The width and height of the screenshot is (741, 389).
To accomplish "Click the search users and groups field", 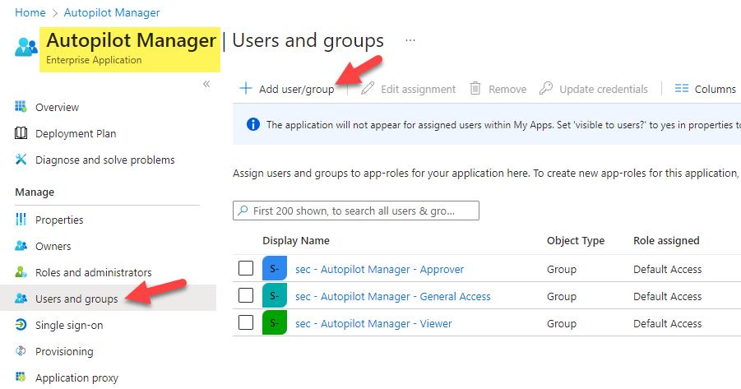I will (x=356, y=211).
